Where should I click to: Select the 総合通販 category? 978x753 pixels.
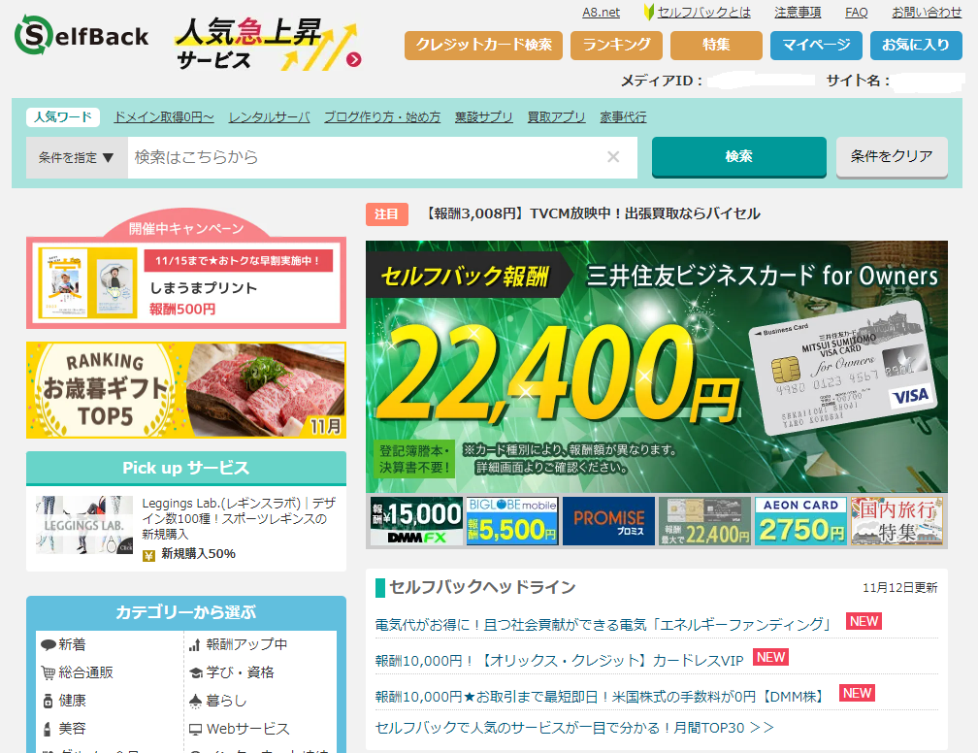coord(78,672)
